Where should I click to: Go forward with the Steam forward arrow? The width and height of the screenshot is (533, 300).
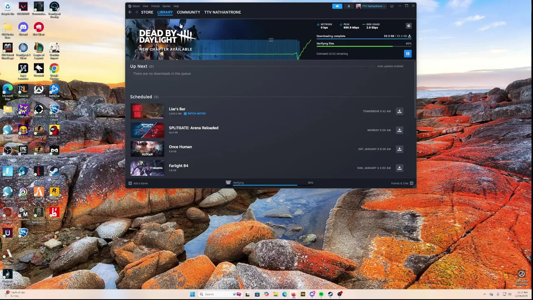136,12
